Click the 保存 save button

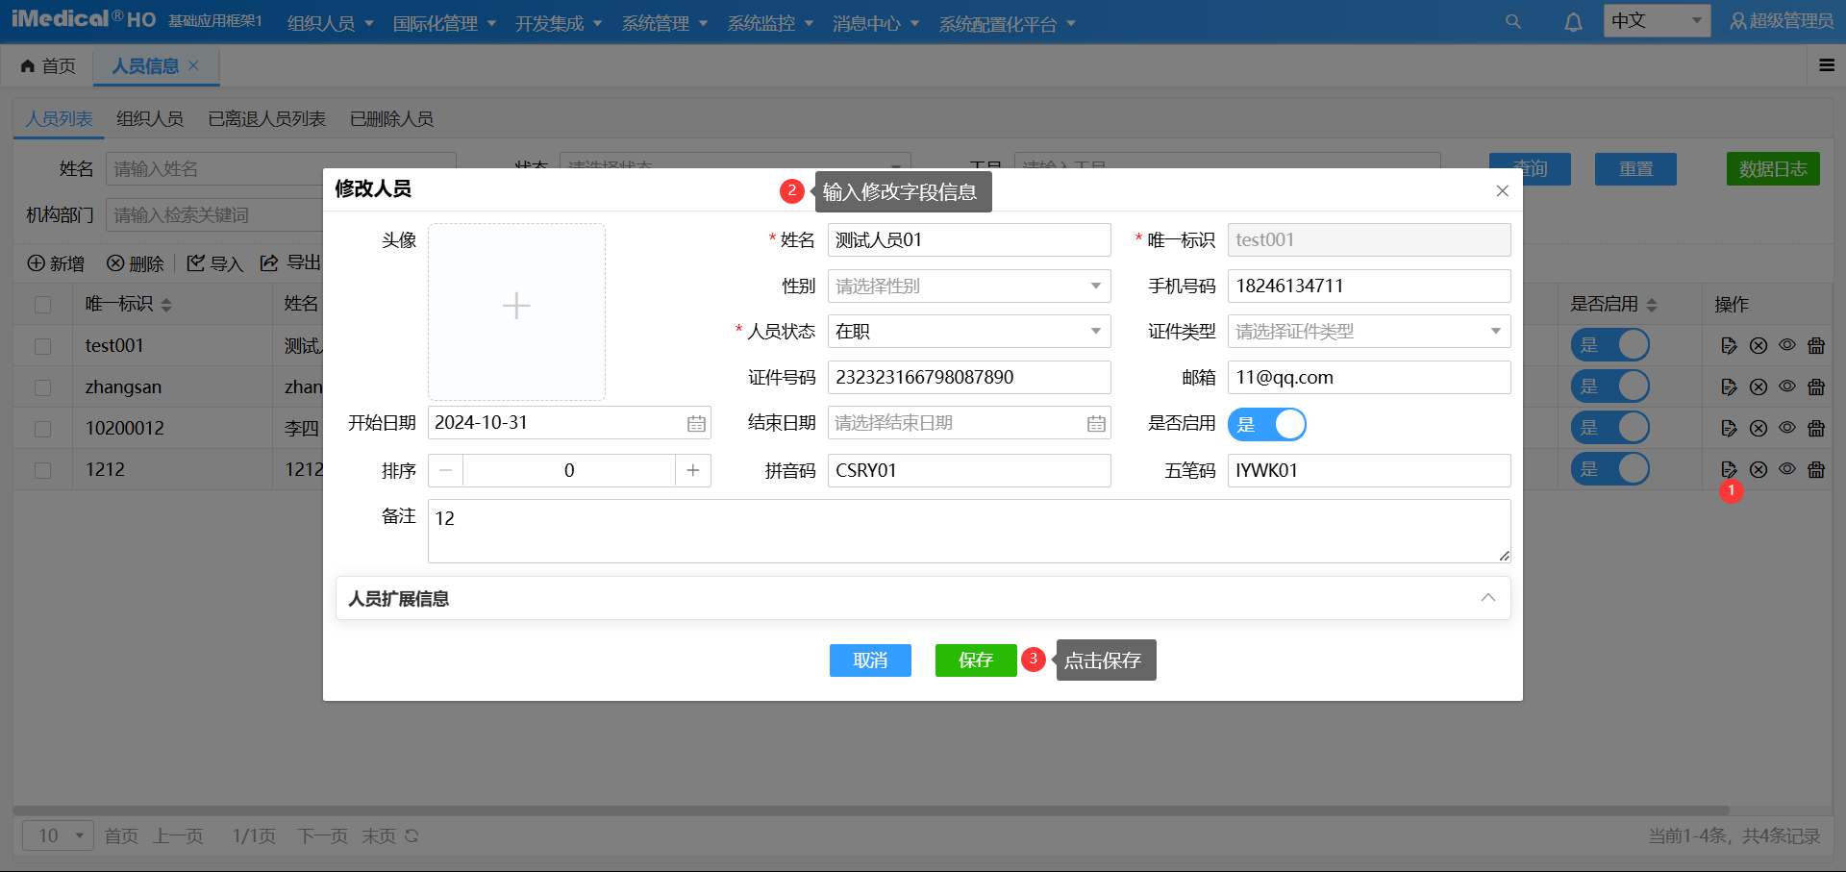(975, 660)
